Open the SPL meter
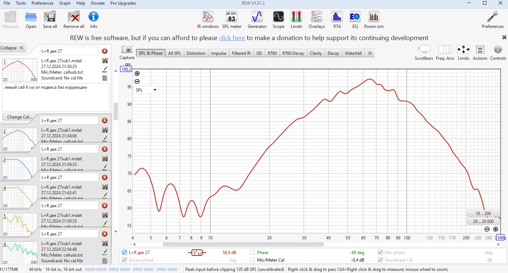 (x=232, y=19)
